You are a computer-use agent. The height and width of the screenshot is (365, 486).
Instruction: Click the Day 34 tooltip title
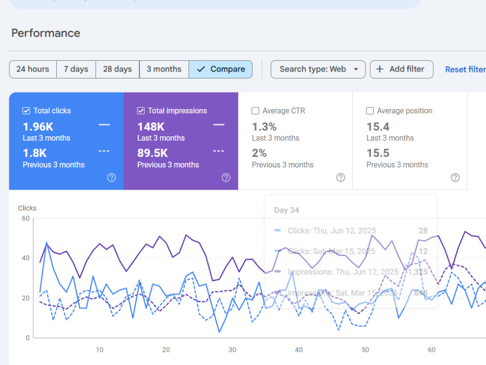coord(287,210)
